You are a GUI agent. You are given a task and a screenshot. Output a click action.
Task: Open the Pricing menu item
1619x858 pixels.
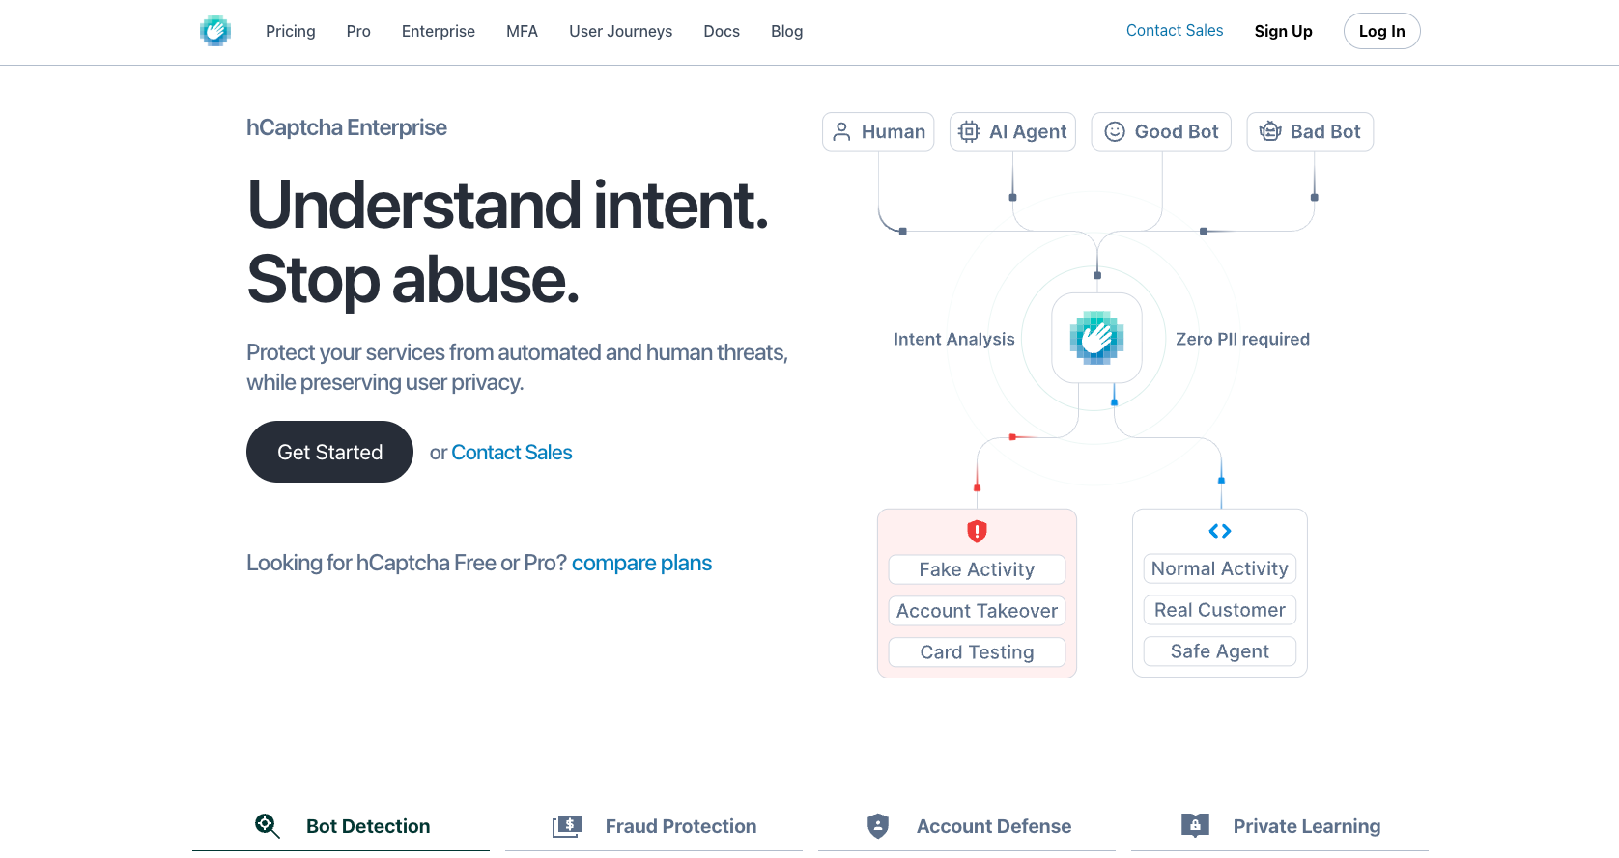tap(291, 31)
